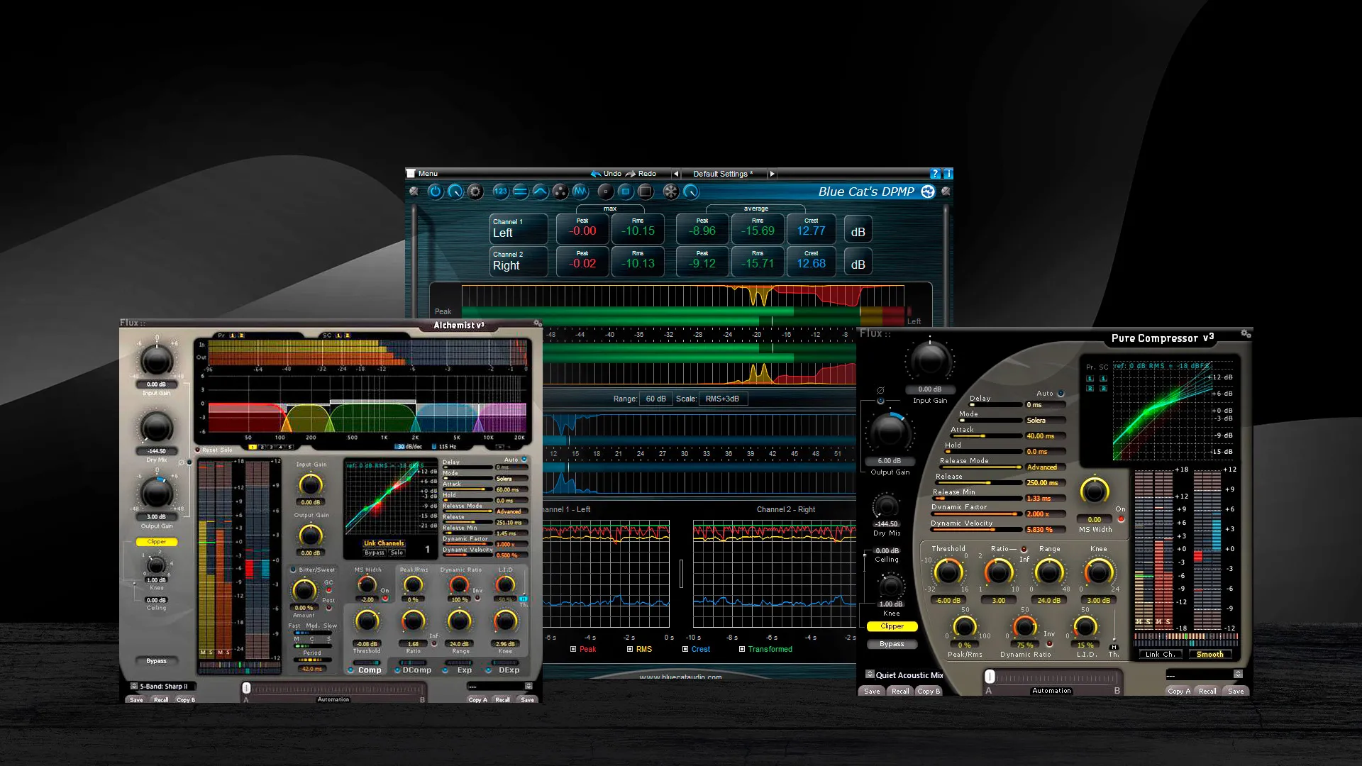
Task: Toggle Dynamic Ratio Inv LED in Pure Compressor
Action: [x=1049, y=644]
